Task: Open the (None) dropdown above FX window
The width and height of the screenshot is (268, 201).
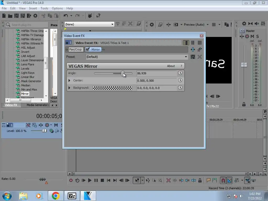Action: pyautogui.click(x=112, y=24)
